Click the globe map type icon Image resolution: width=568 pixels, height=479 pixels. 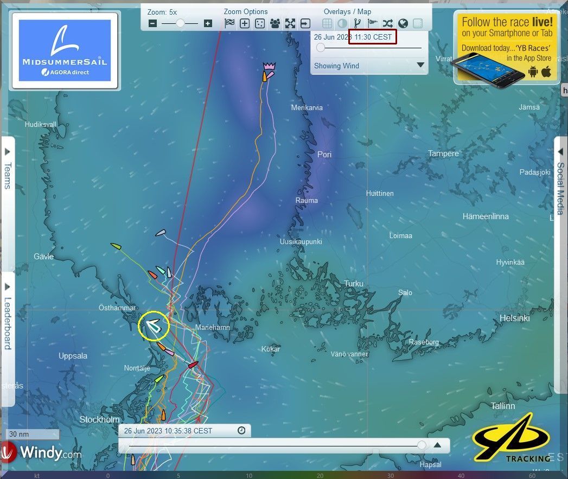pos(403,23)
